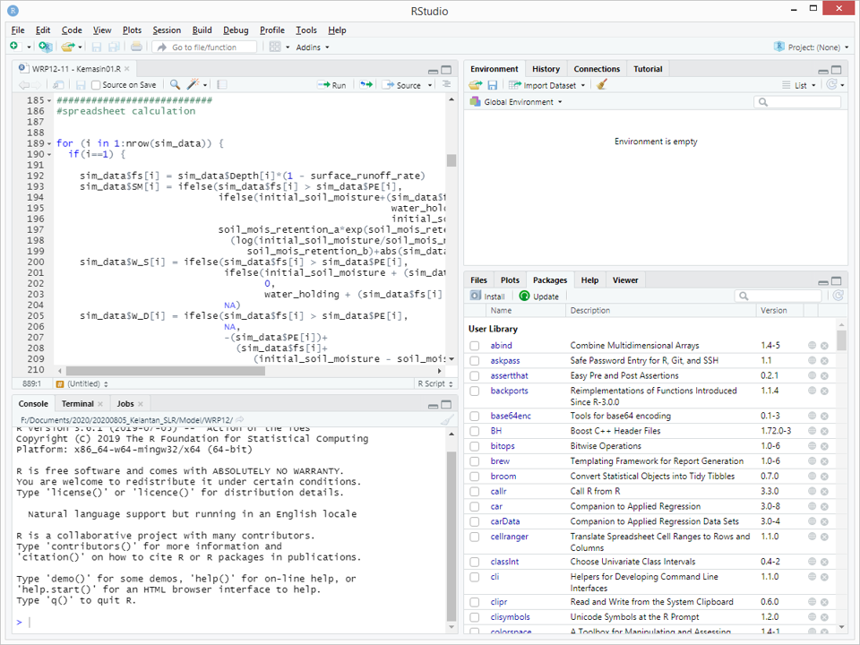The image size is (860, 645).
Task: Click the Save workspace disk icon in Environment
Action: pyautogui.click(x=493, y=85)
